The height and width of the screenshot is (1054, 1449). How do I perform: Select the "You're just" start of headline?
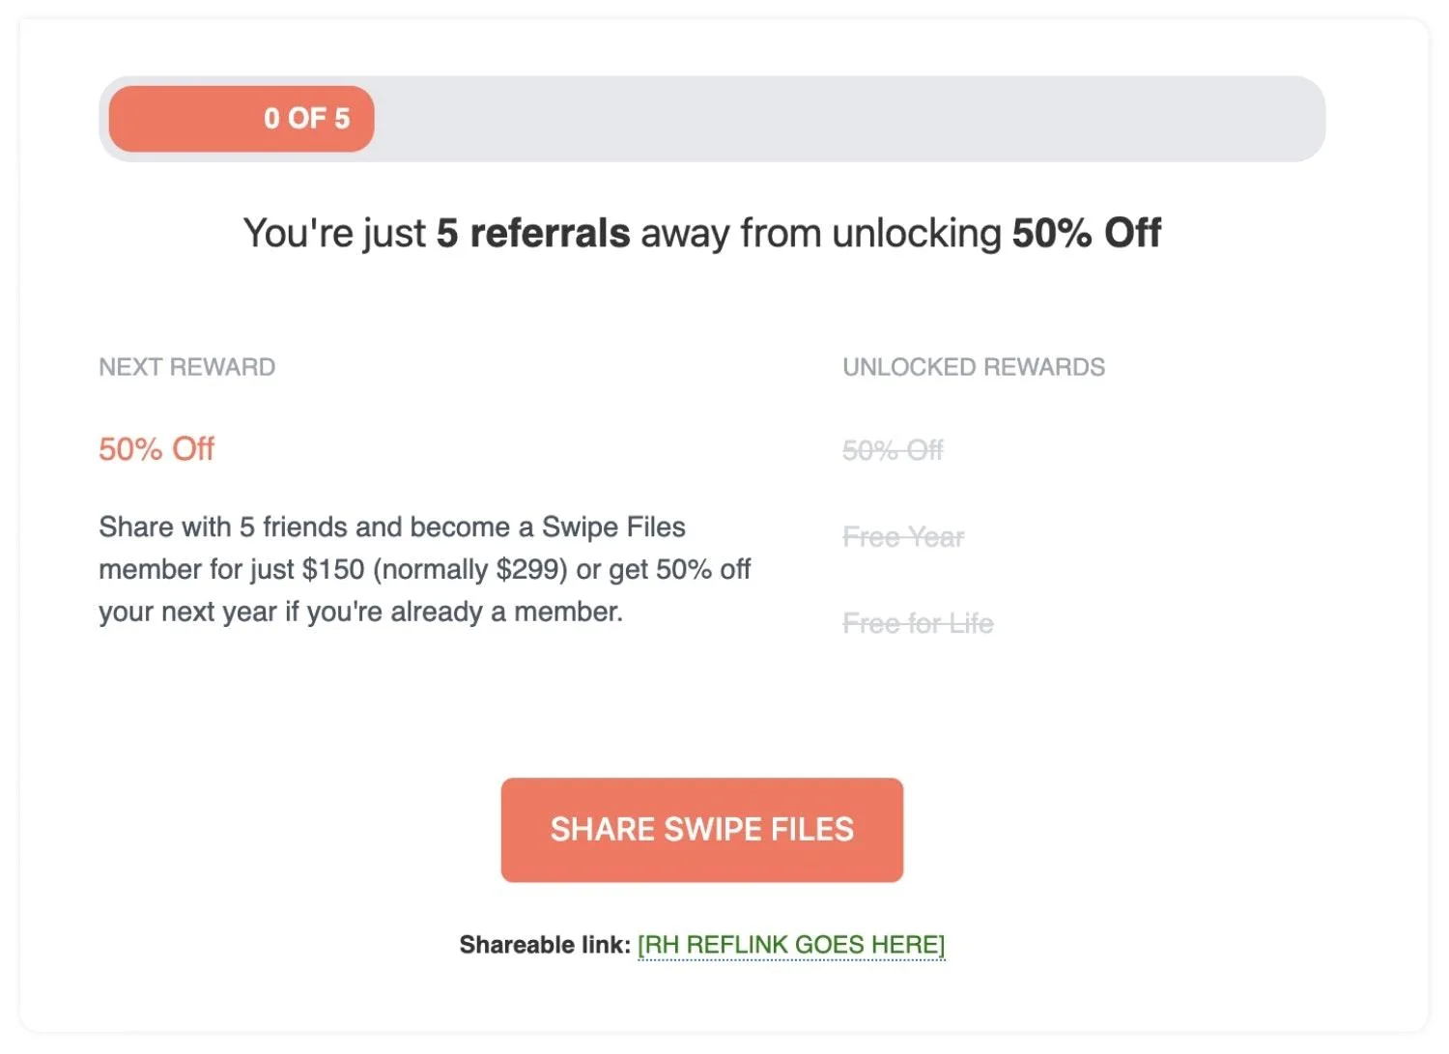pos(334,234)
